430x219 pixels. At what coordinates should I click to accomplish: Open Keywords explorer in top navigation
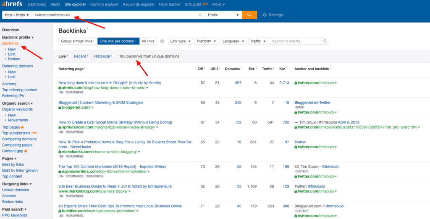pyautogui.click(x=139, y=4)
